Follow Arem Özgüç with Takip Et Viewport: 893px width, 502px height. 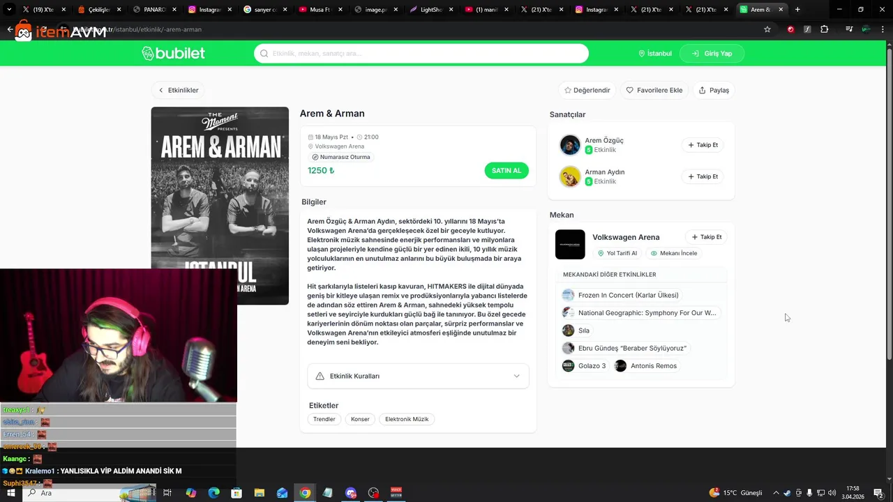pyautogui.click(x=703, y=145)
